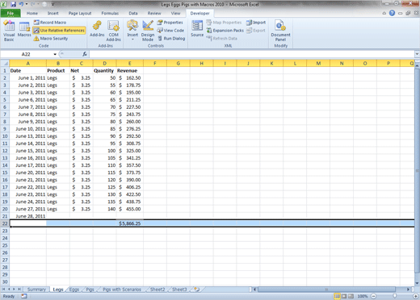The width and height of the screenshot is (420, 300).
Task: Open the Eggs sheet
Action: pyautogui.click(x=74, y=290)
